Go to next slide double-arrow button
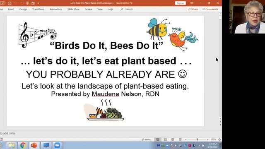This screenshot has height=149, width=265. (x=220, y=125)
